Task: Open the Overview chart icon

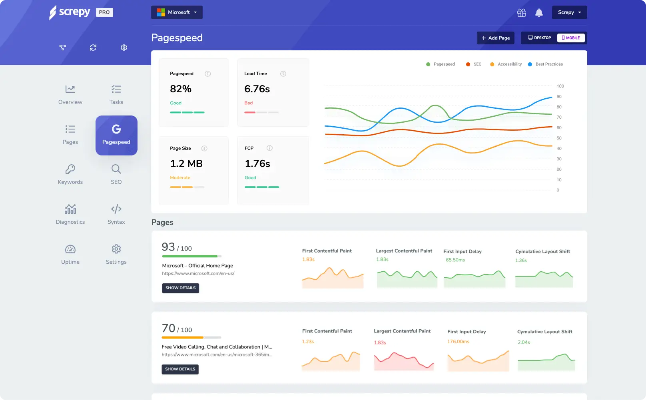Action: coord(70,89)
